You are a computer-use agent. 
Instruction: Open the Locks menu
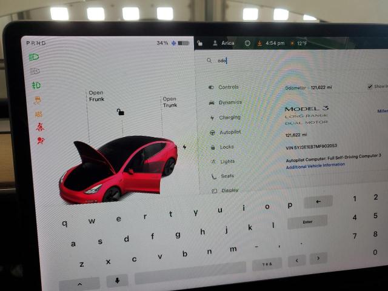coord(222,147)
